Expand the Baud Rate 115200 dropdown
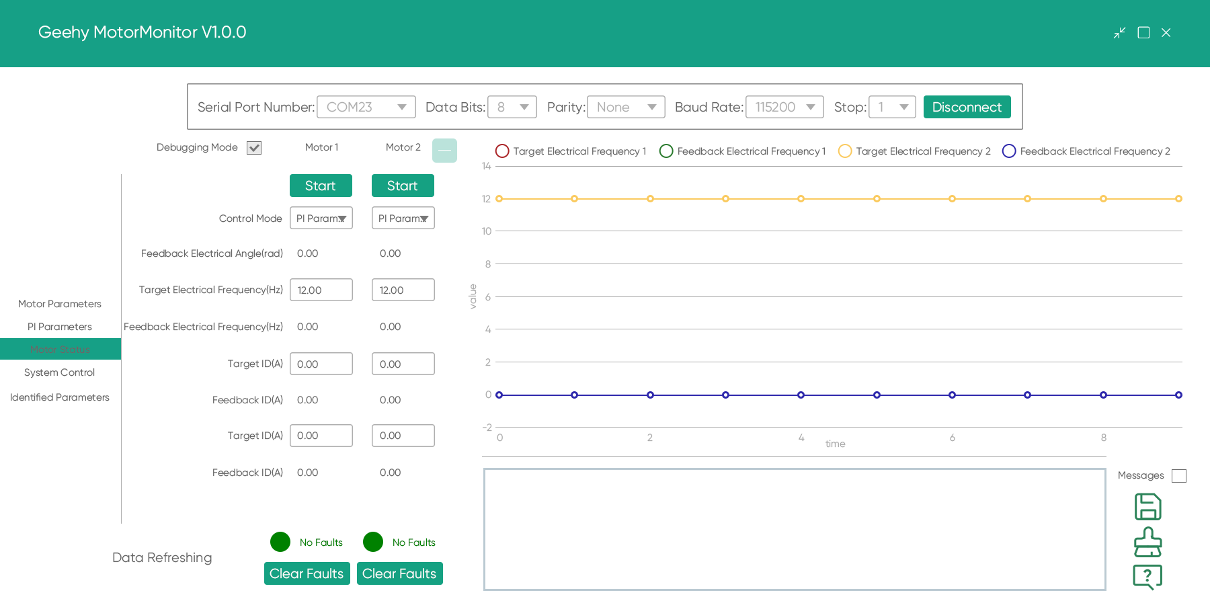 [x=784, y=107]
